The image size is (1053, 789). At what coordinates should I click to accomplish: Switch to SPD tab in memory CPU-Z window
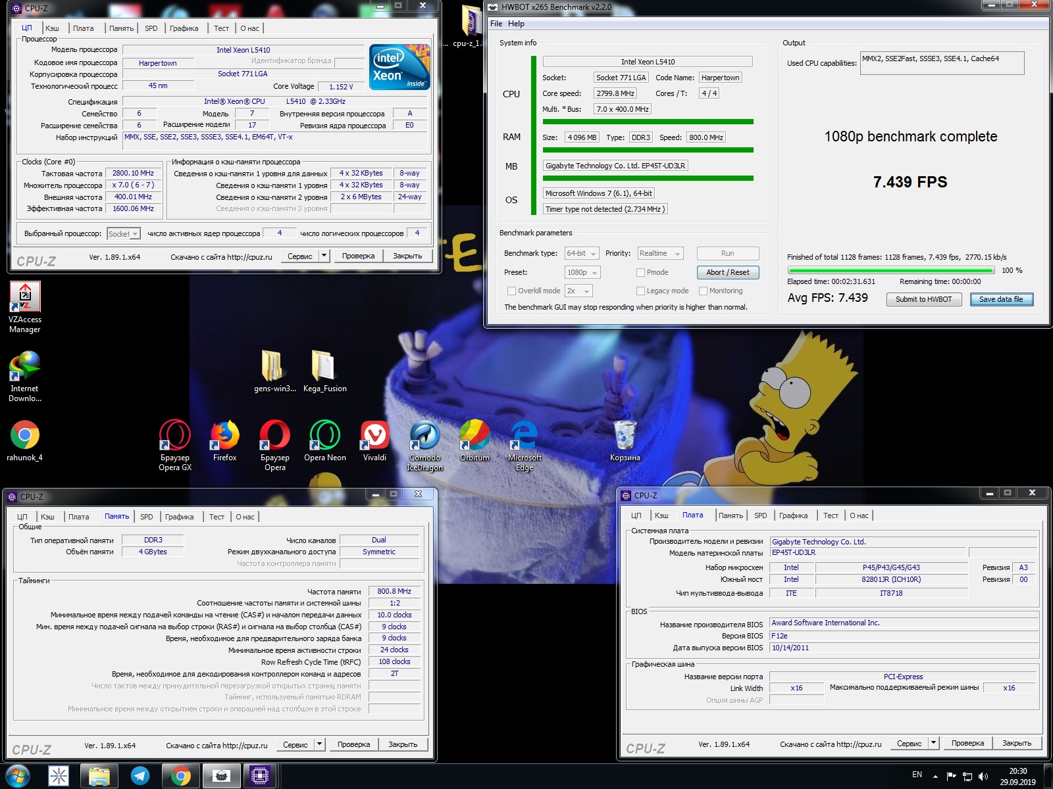pyautogui.click(x=147, y=517)
